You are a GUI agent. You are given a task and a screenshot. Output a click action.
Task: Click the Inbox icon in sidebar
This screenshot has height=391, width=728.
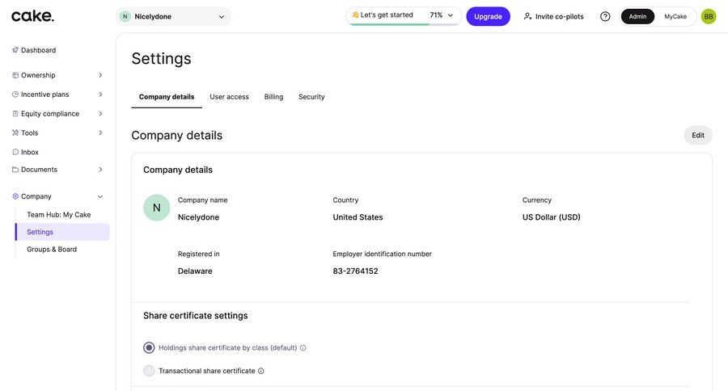[15, 152]
